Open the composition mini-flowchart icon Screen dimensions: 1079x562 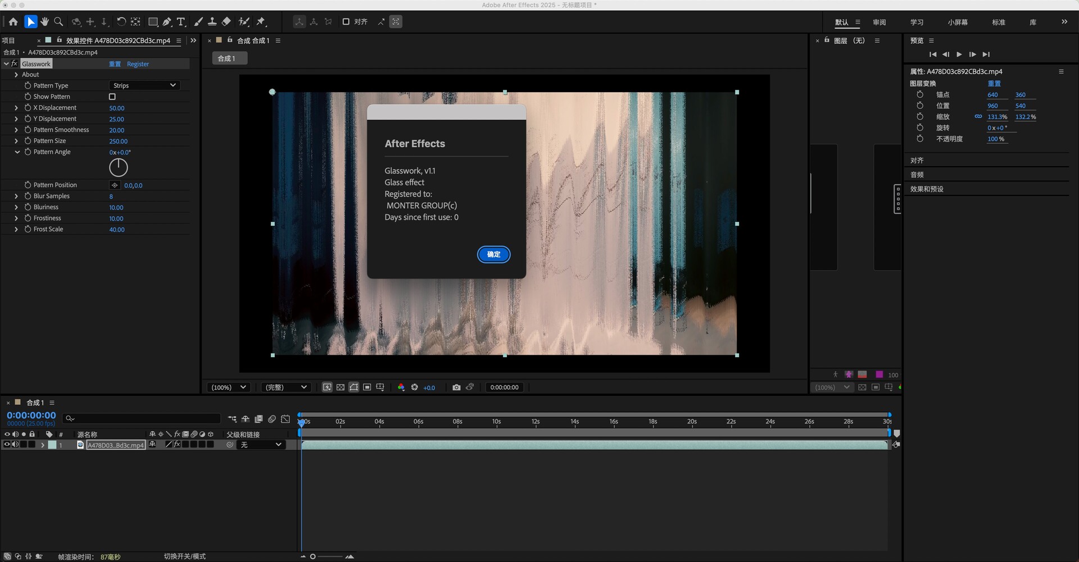(232, 419)
